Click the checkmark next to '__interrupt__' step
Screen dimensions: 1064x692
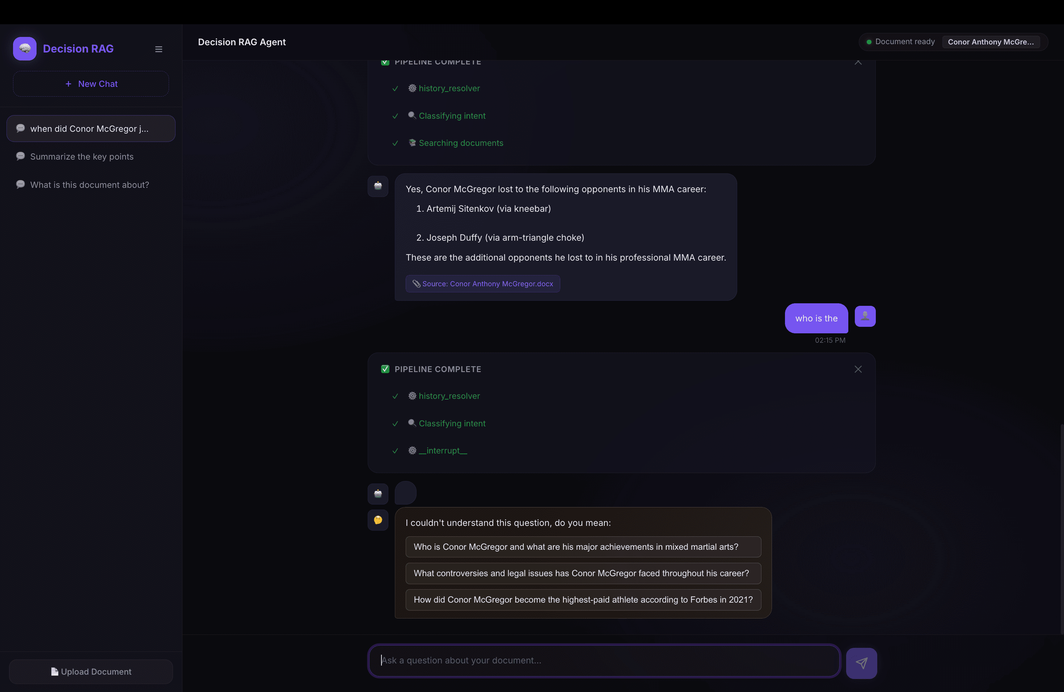pos(395,451)
